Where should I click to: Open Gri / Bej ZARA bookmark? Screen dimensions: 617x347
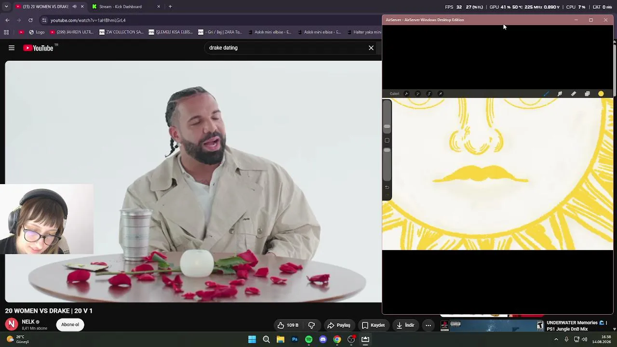tap(220, 32)
